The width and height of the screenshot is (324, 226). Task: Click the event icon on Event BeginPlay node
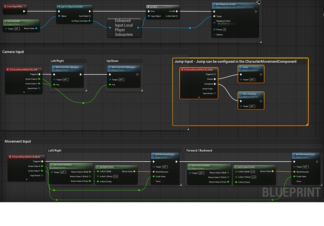pos(6,6)
